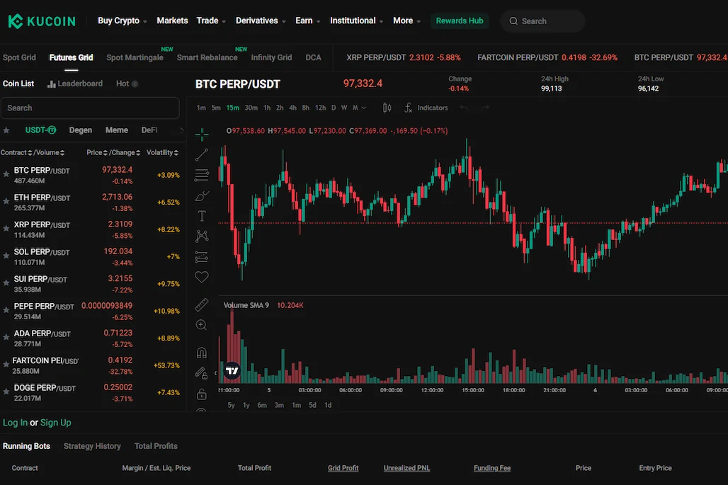
Task: Toggle the magnet snap mode
Action: [202, 353]
